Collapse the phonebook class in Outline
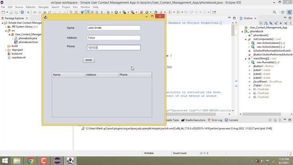This screenshot has width=293, height=165. click(242, 32)
